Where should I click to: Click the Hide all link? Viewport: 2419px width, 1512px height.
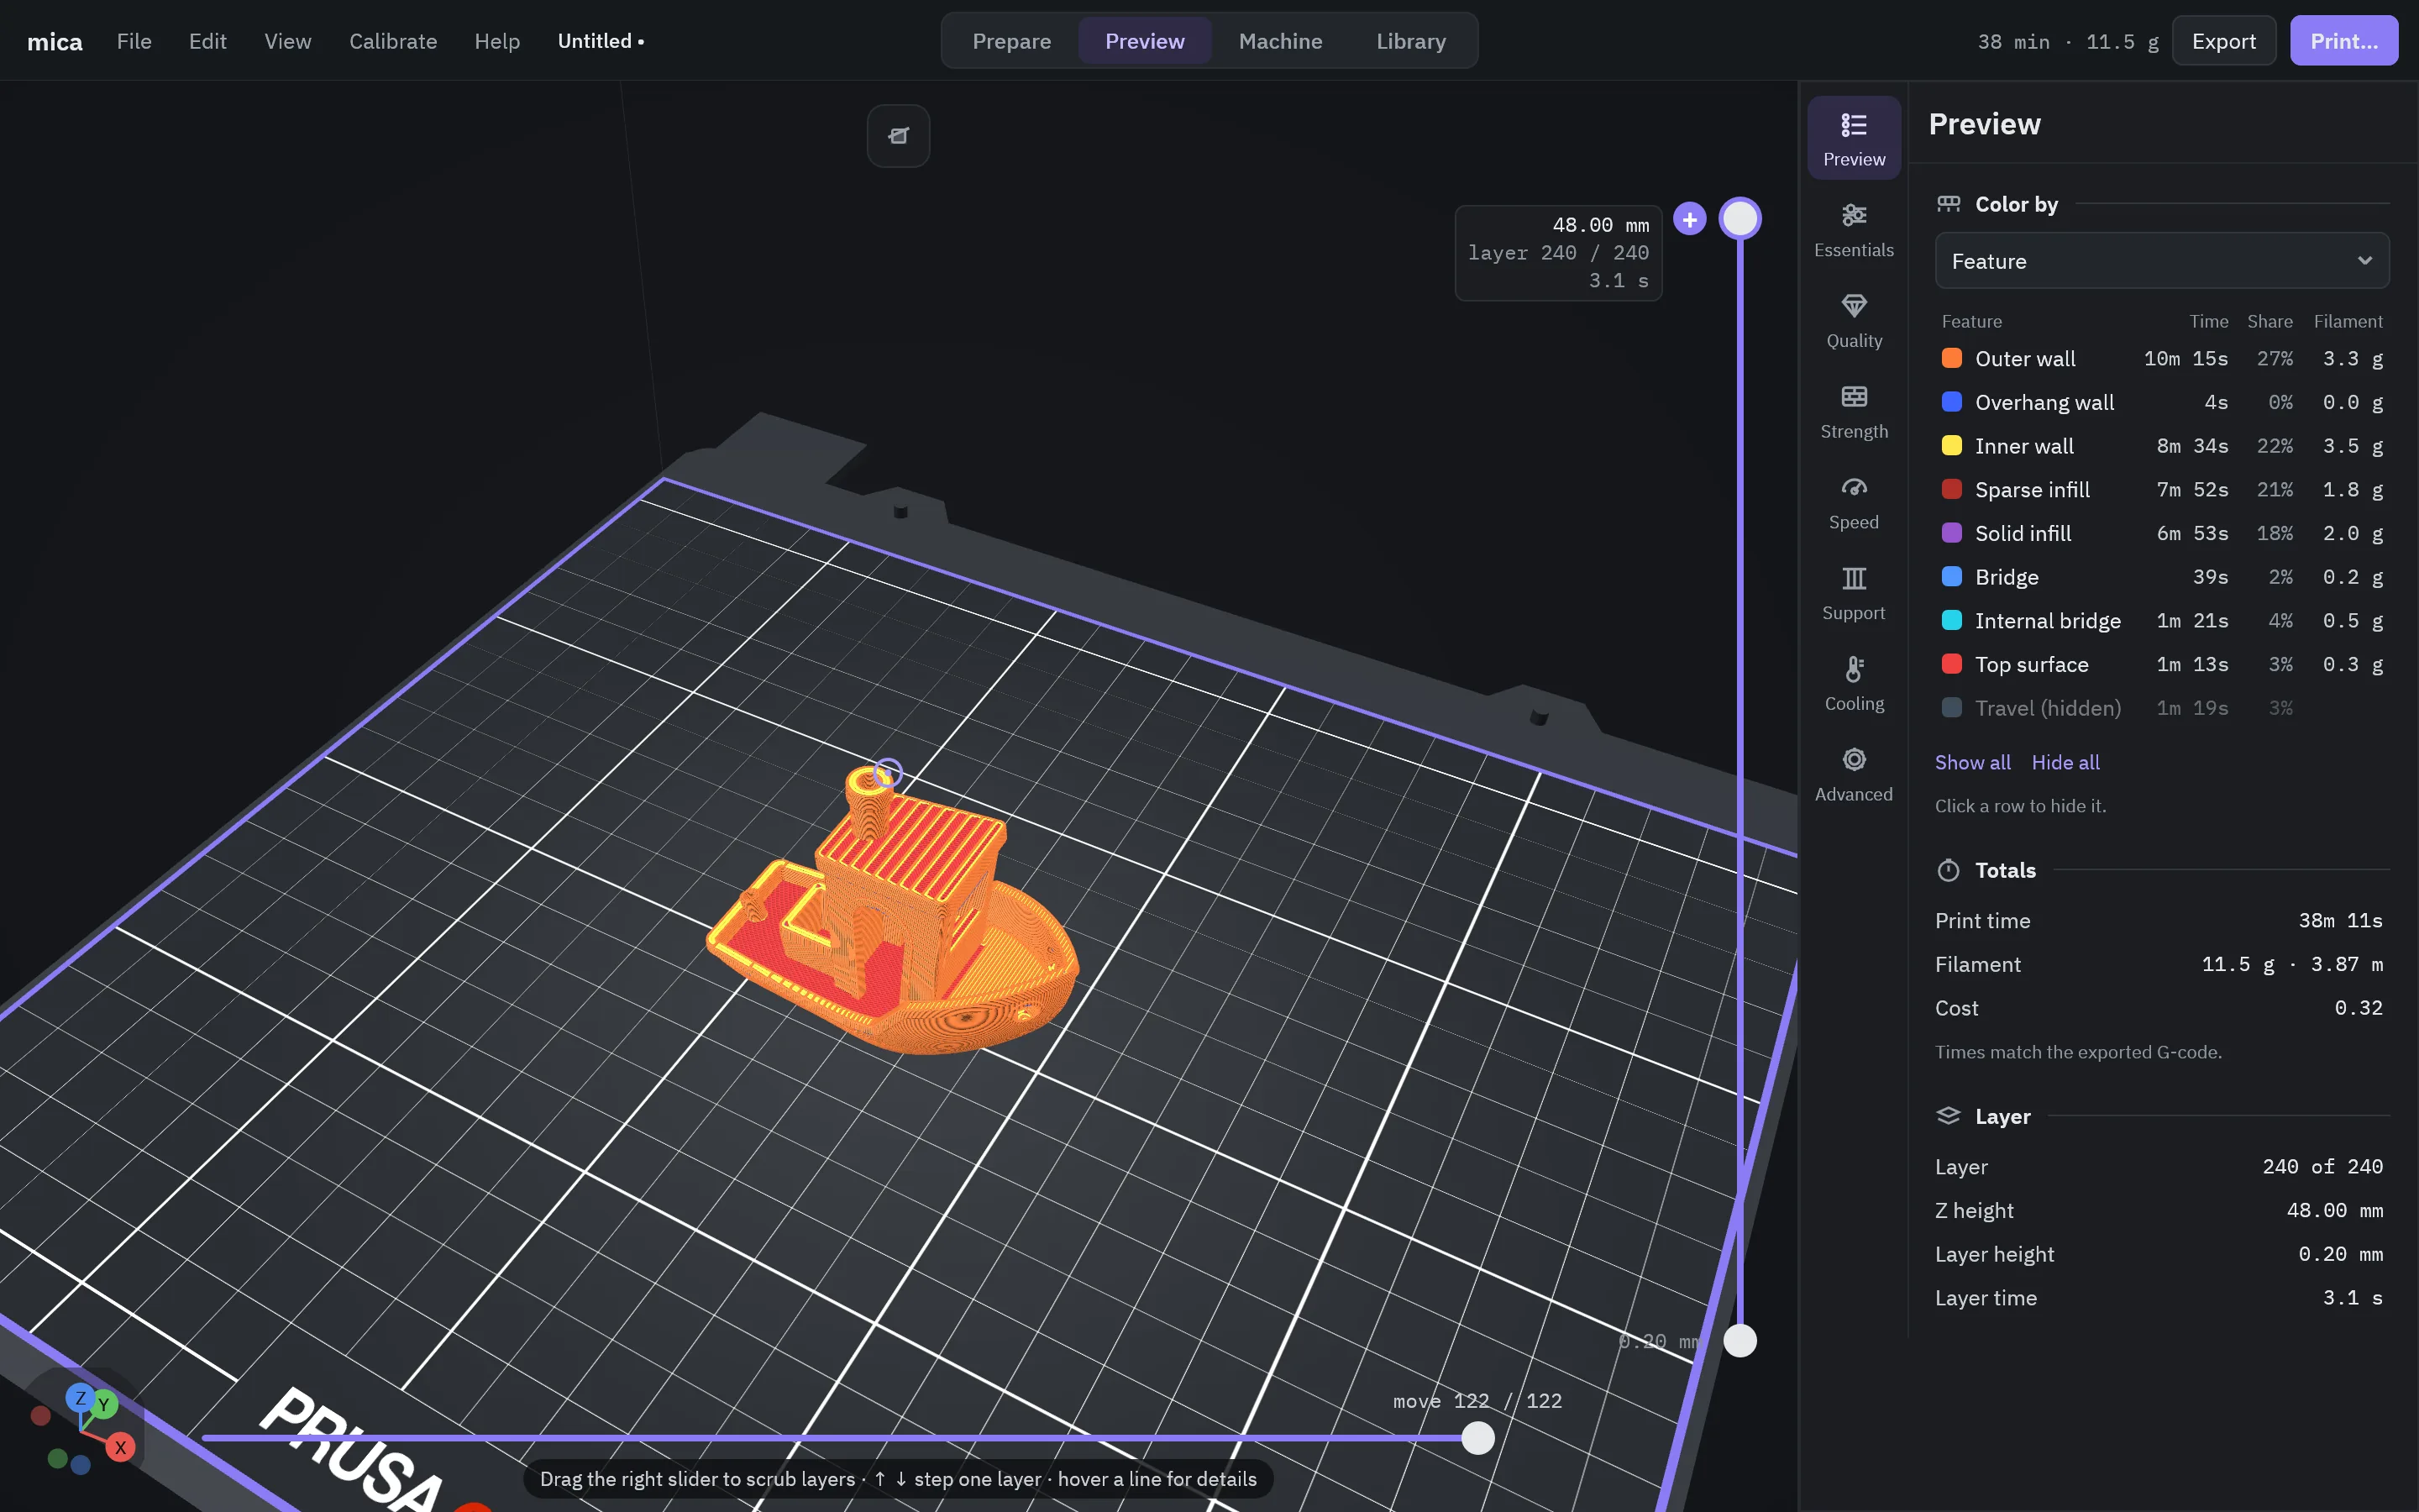point(2065,762)
